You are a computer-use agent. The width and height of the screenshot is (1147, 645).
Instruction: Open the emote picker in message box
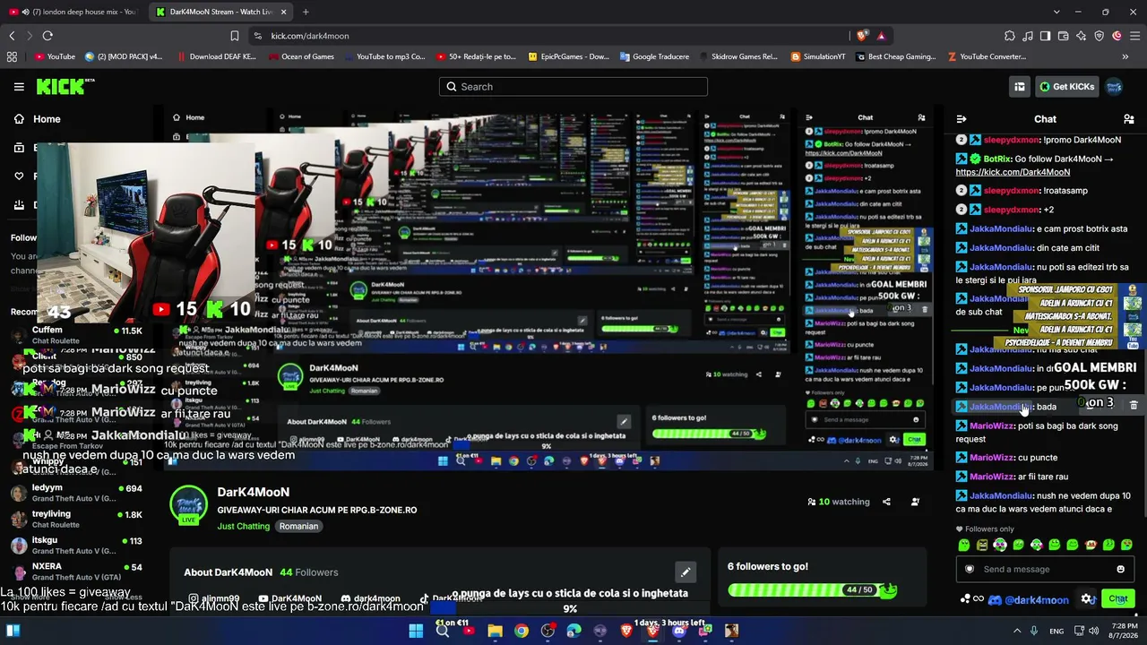[1120, 569]
